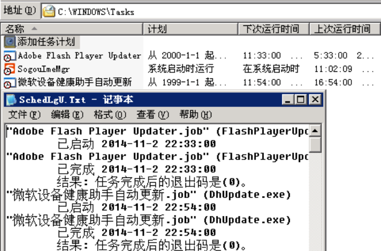Click the 添加任务计划 label

[x=46, y=42]
